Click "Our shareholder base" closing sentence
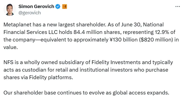Image resolution: width=184 pixels, height=97 pixels. [30, 93]
